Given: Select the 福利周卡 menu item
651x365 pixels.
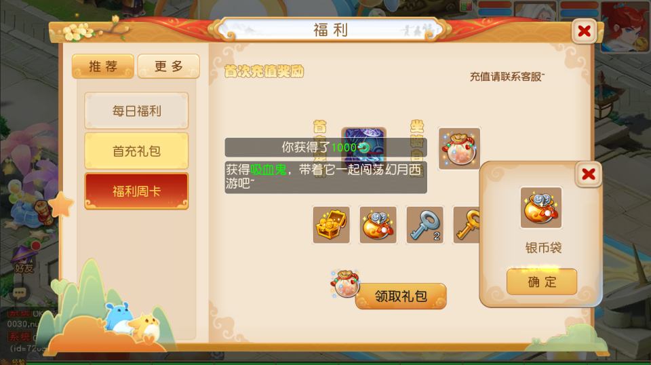Looking at the screenshot, I should pos(136,191).
